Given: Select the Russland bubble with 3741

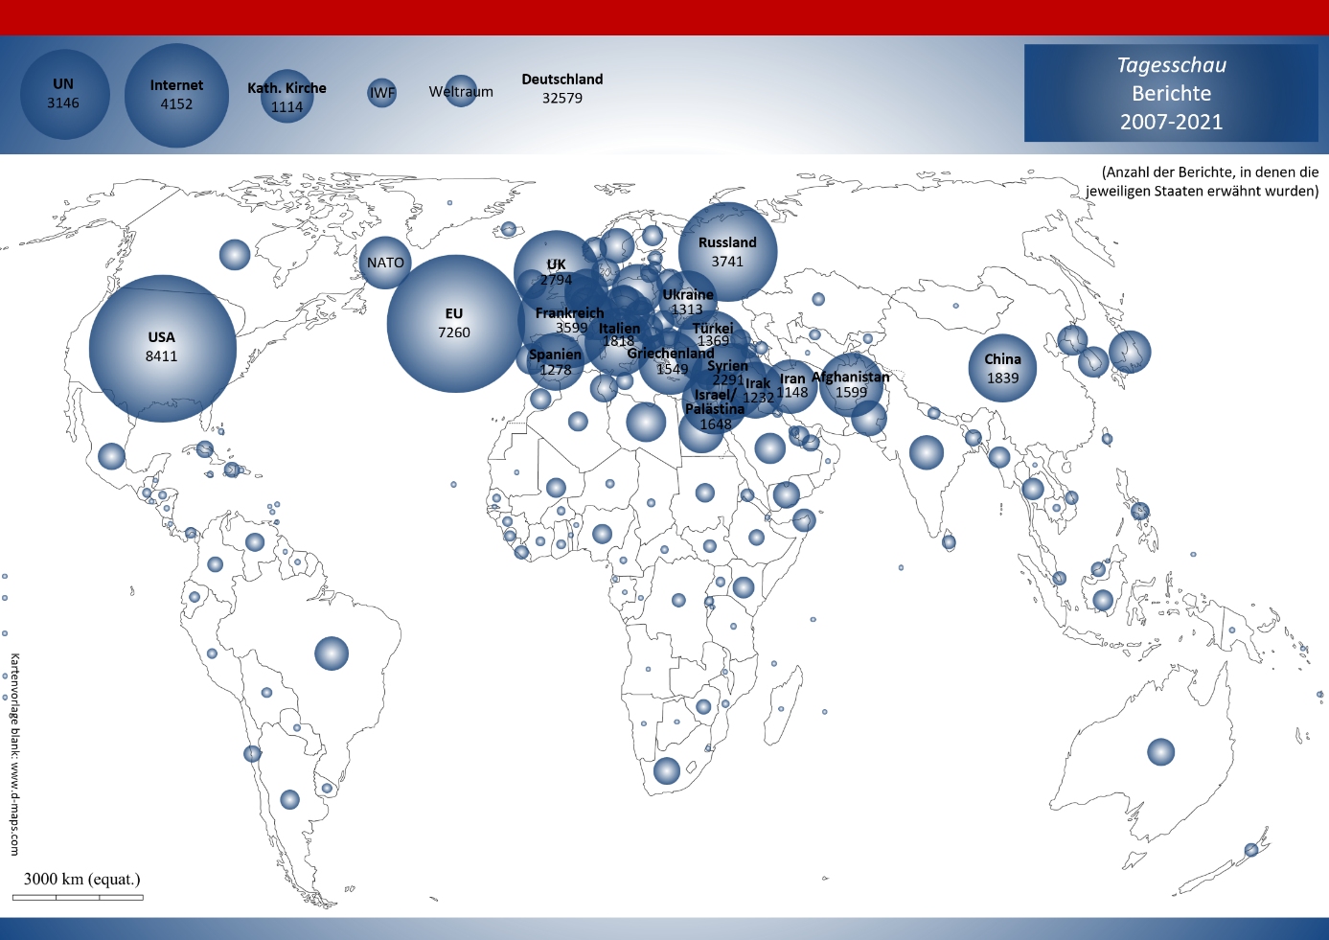Looking at the screenshot, I should coord(728,251).
